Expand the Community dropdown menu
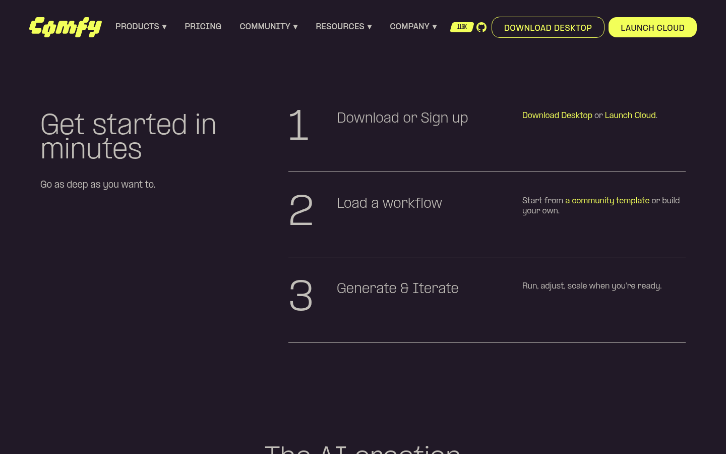The width and height of the screenshot is (726, 454). (268, 27)
